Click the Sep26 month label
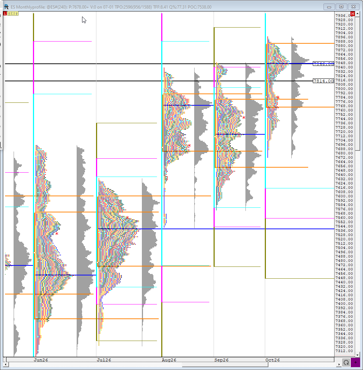 coord(221,360)
